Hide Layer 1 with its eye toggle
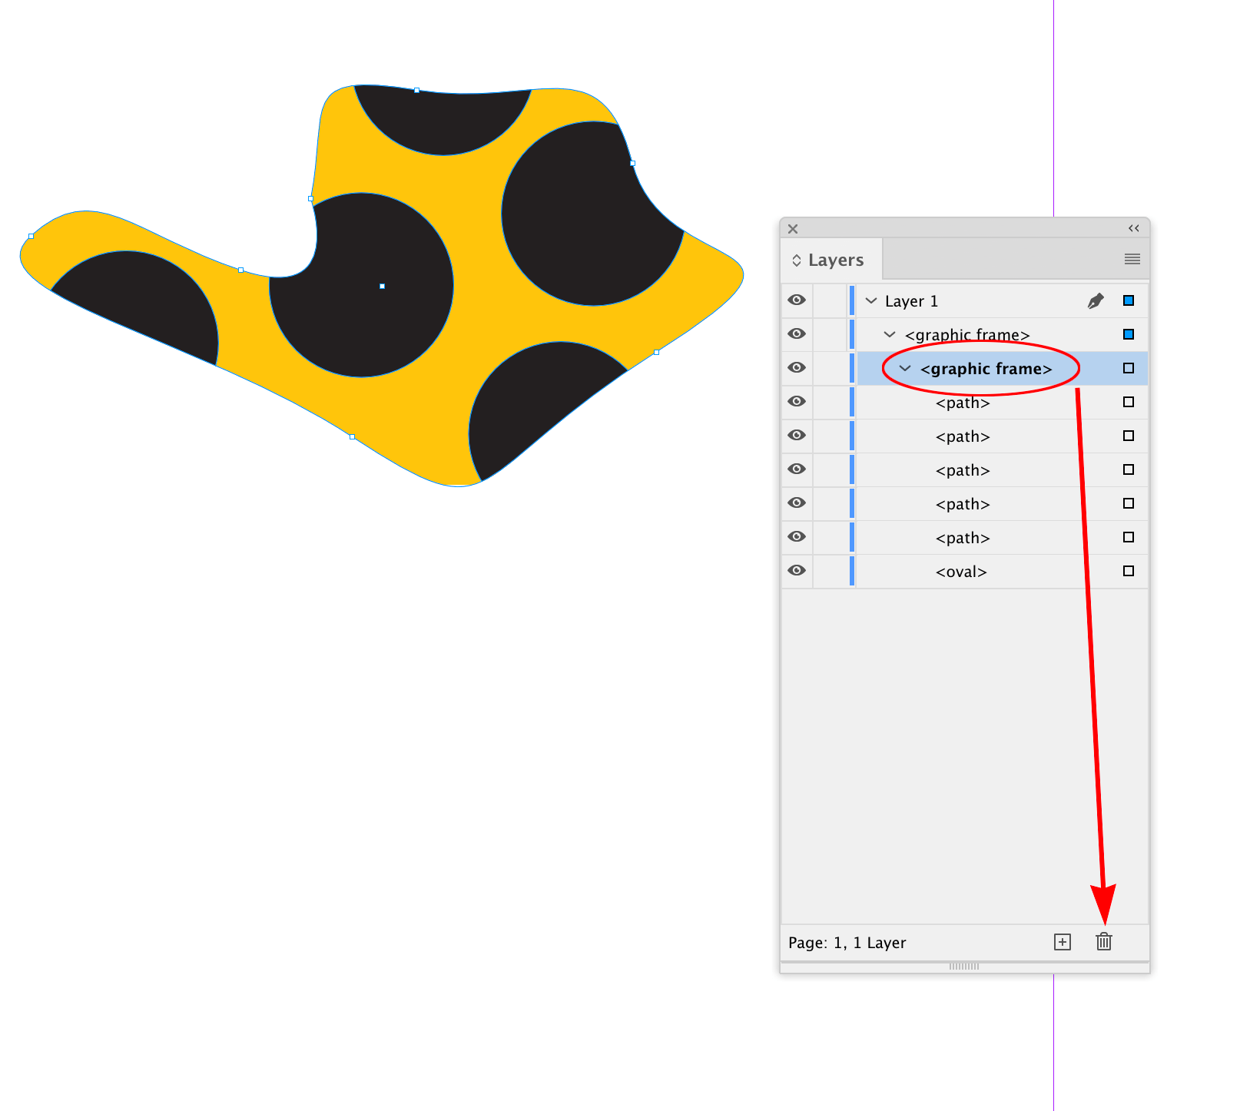This screenshot has width=1240, height=1111. [x=797, y=300]
